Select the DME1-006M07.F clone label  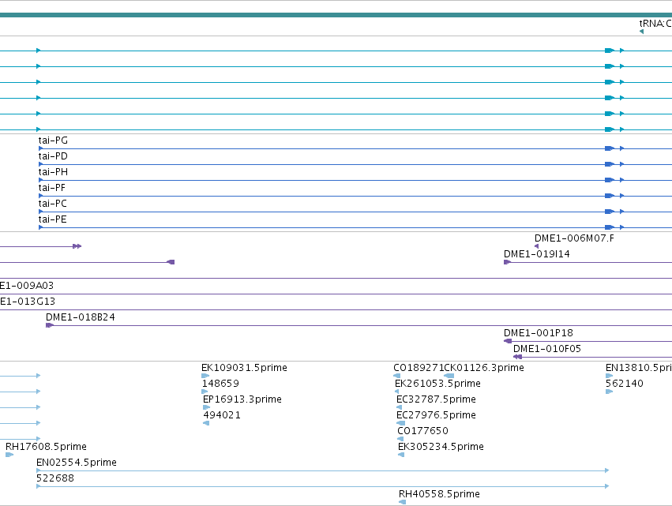click(574, 238)
